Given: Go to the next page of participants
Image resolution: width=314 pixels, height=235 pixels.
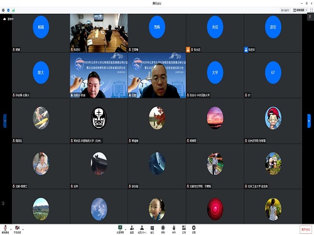Looking at the screenshot, I should [309, 121].
